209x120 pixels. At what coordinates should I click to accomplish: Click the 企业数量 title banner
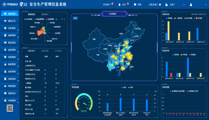(114, 14)
